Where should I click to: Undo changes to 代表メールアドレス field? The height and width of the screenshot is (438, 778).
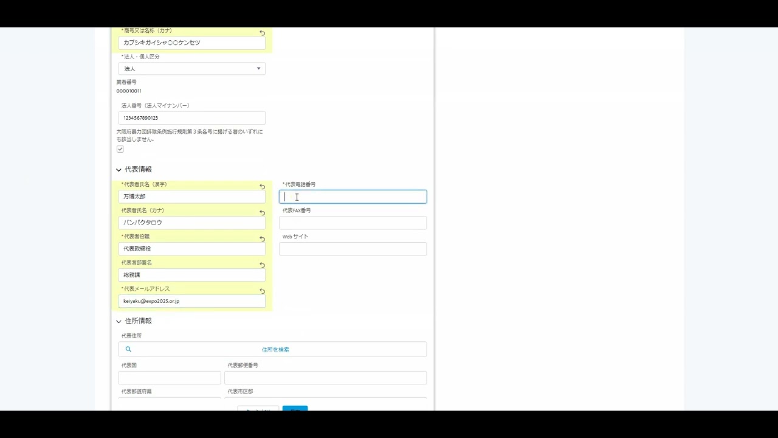click(x=263, y=291)
